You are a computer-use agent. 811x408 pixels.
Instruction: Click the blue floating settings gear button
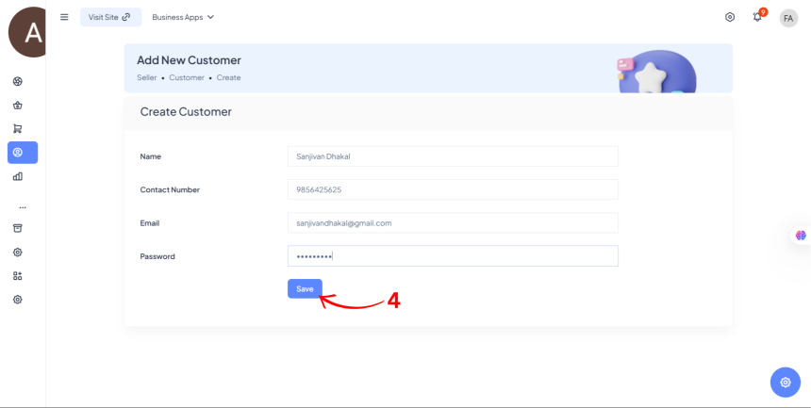pyautogui.click(x=785, y=382)
